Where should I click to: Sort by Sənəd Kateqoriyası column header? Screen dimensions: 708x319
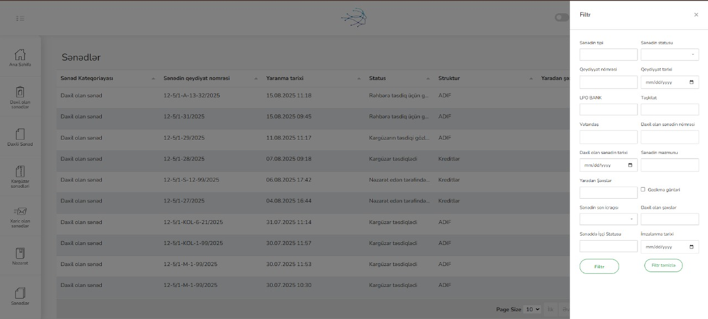86,78
